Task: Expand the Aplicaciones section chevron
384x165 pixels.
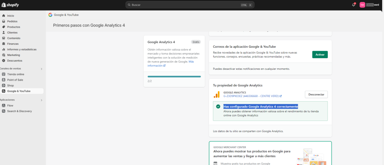Action: (41, 100)
